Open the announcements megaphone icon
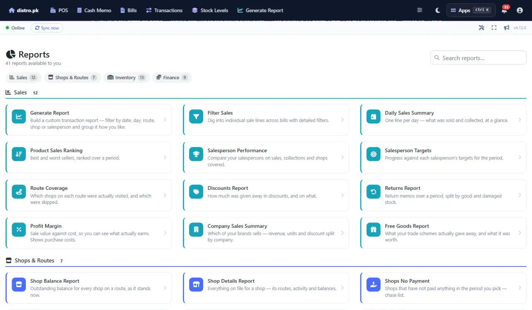This screenshot has width=532, height=310. coord(507,28)
